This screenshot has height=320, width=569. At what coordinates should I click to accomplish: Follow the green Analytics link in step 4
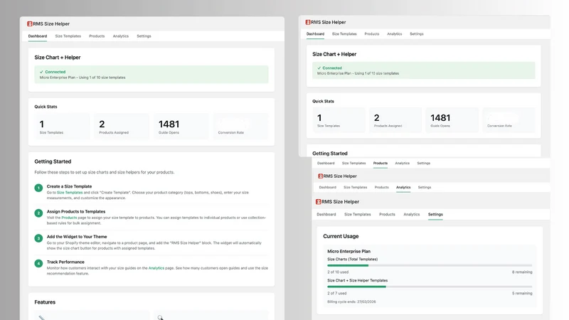click(156, 268)
